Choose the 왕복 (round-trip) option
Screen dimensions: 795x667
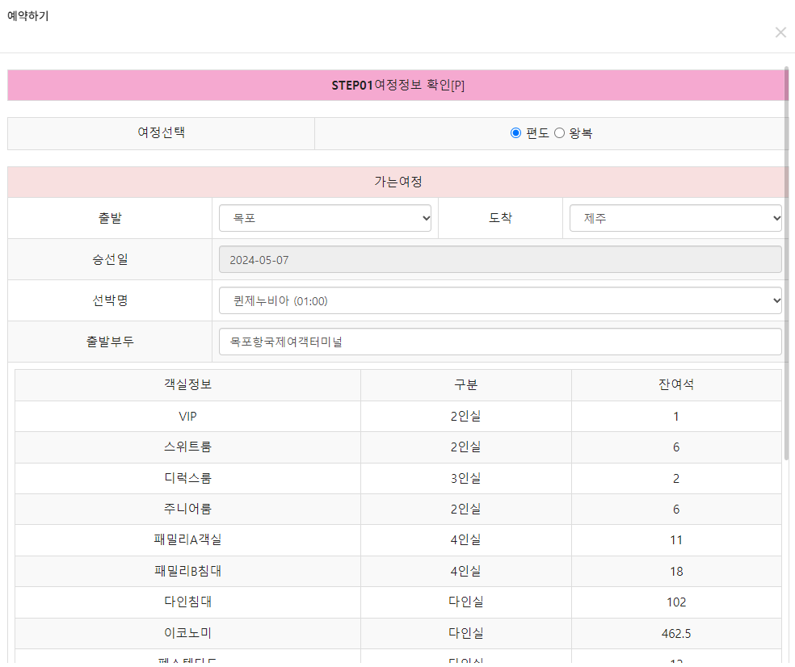pos(560,132)
